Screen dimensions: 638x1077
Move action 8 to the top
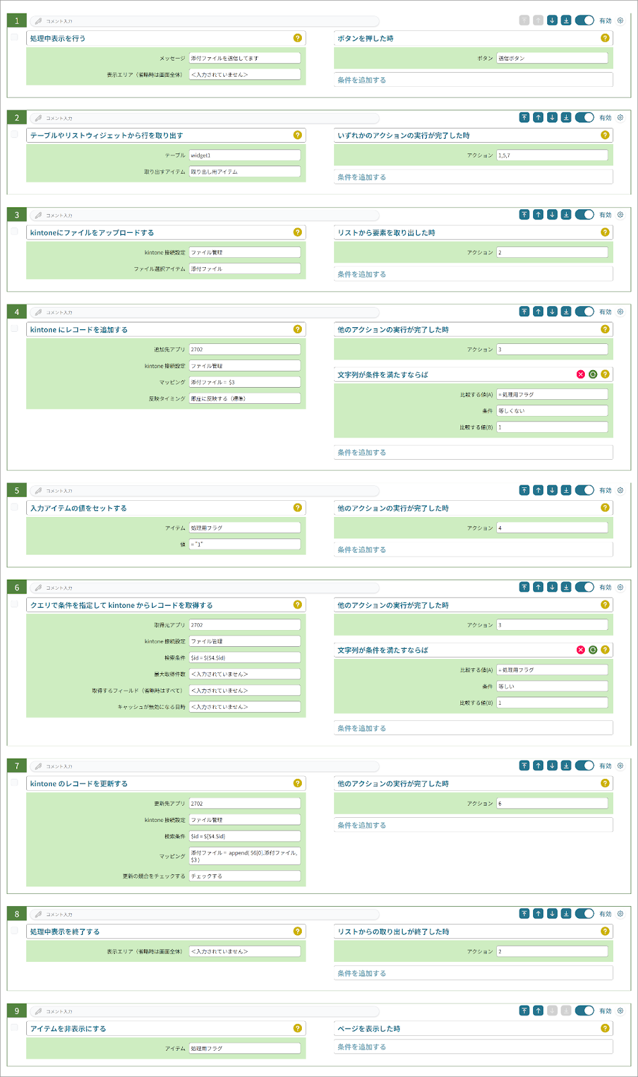point(524,913)
